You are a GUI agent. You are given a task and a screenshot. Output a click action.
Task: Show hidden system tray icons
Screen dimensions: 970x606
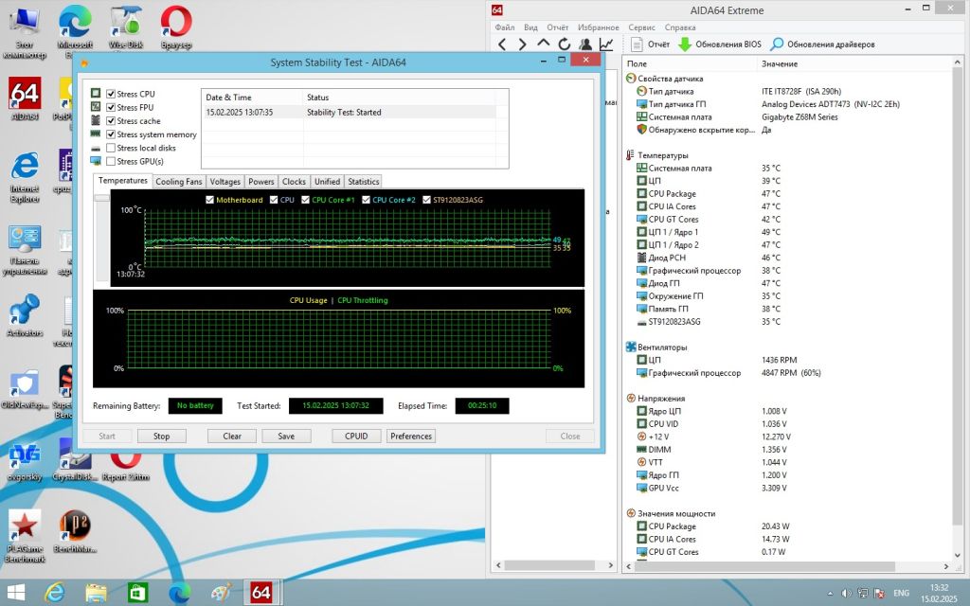click(830, 594)
